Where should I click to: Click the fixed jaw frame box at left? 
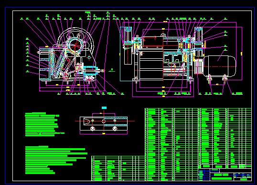click(x=45, y=64)
